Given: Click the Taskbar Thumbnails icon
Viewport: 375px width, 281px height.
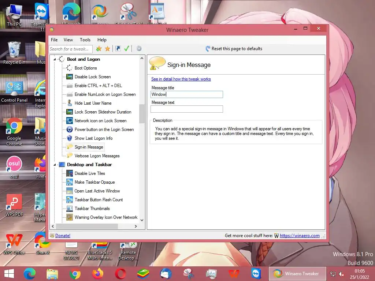Looking at the screenshot, I should 69,208.
